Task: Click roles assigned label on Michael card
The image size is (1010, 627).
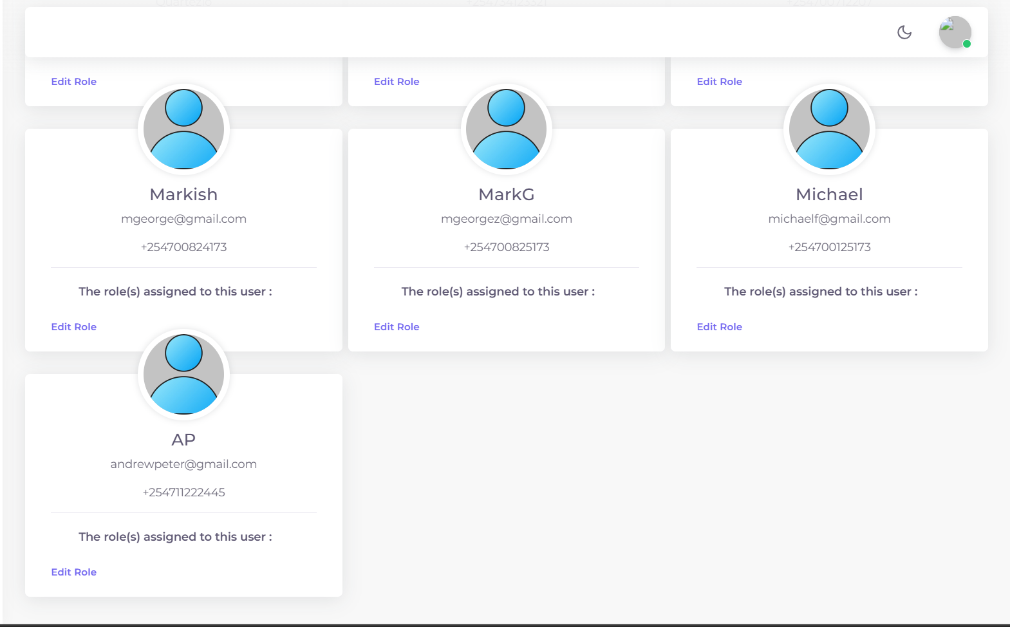Action: pos(821,292)
